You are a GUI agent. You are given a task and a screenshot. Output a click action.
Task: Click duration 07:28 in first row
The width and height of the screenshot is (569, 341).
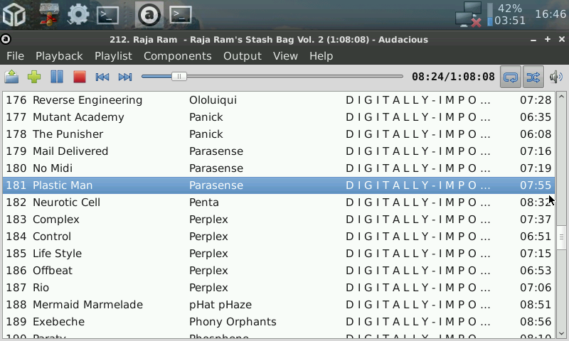[x=536, y=100]
